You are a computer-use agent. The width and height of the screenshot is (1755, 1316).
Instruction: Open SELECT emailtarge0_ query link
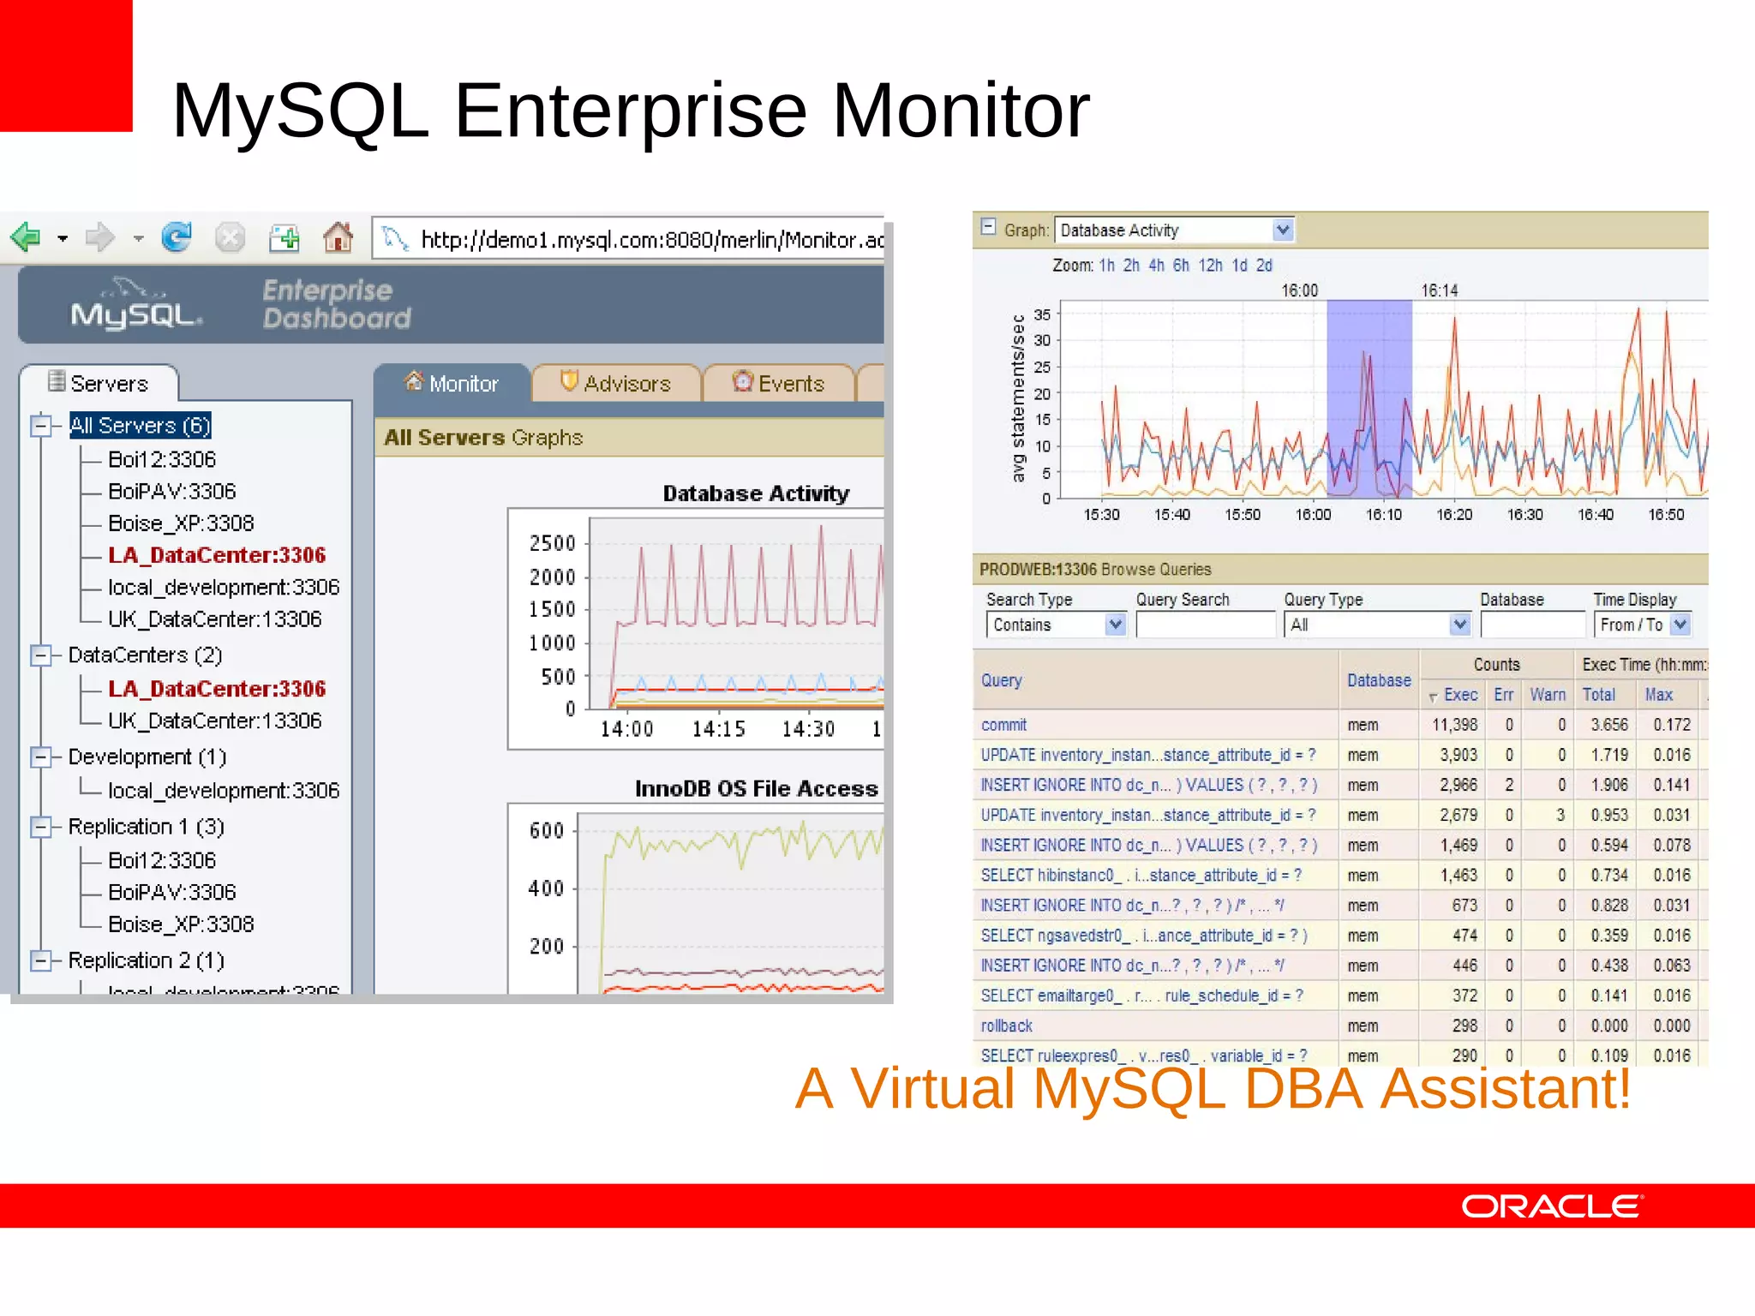pyautogui.click(x=1142, y=996)
